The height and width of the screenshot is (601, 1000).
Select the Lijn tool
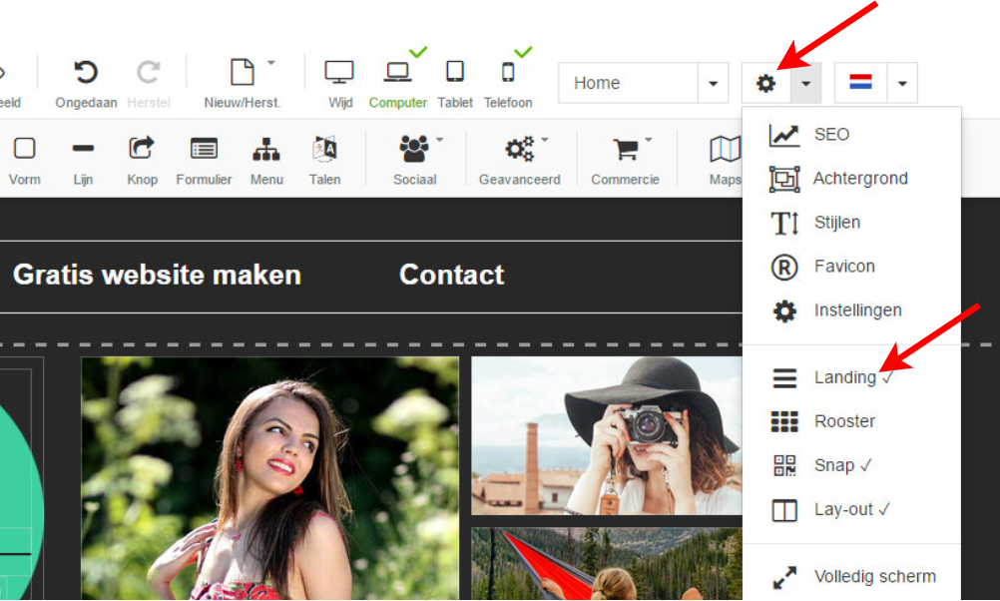coord(83,160)
